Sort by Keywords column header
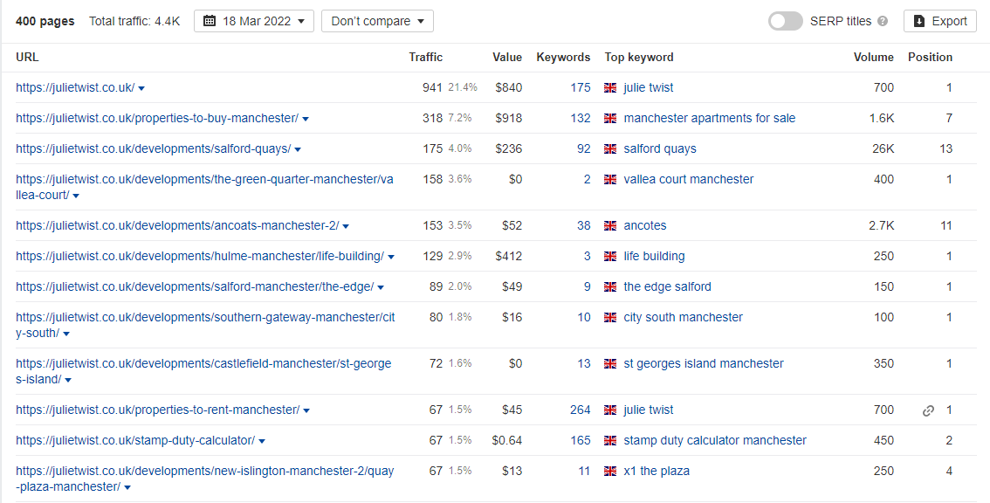990x503 pixels. pyautogui.click(x=563, y=57)
